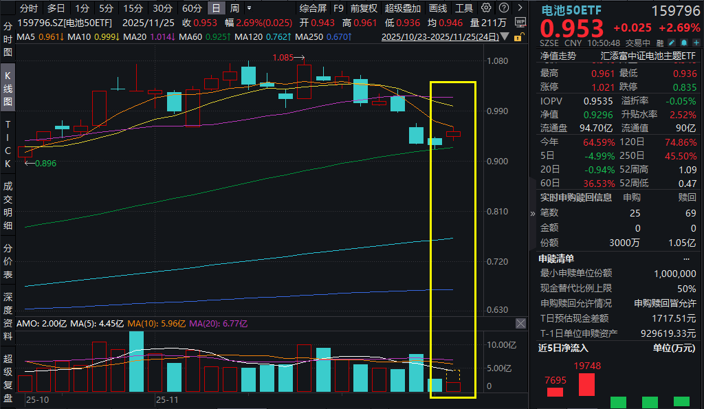Click the 前复权 button
Viewport: 704px width, 409px height.
coord(363,8)
